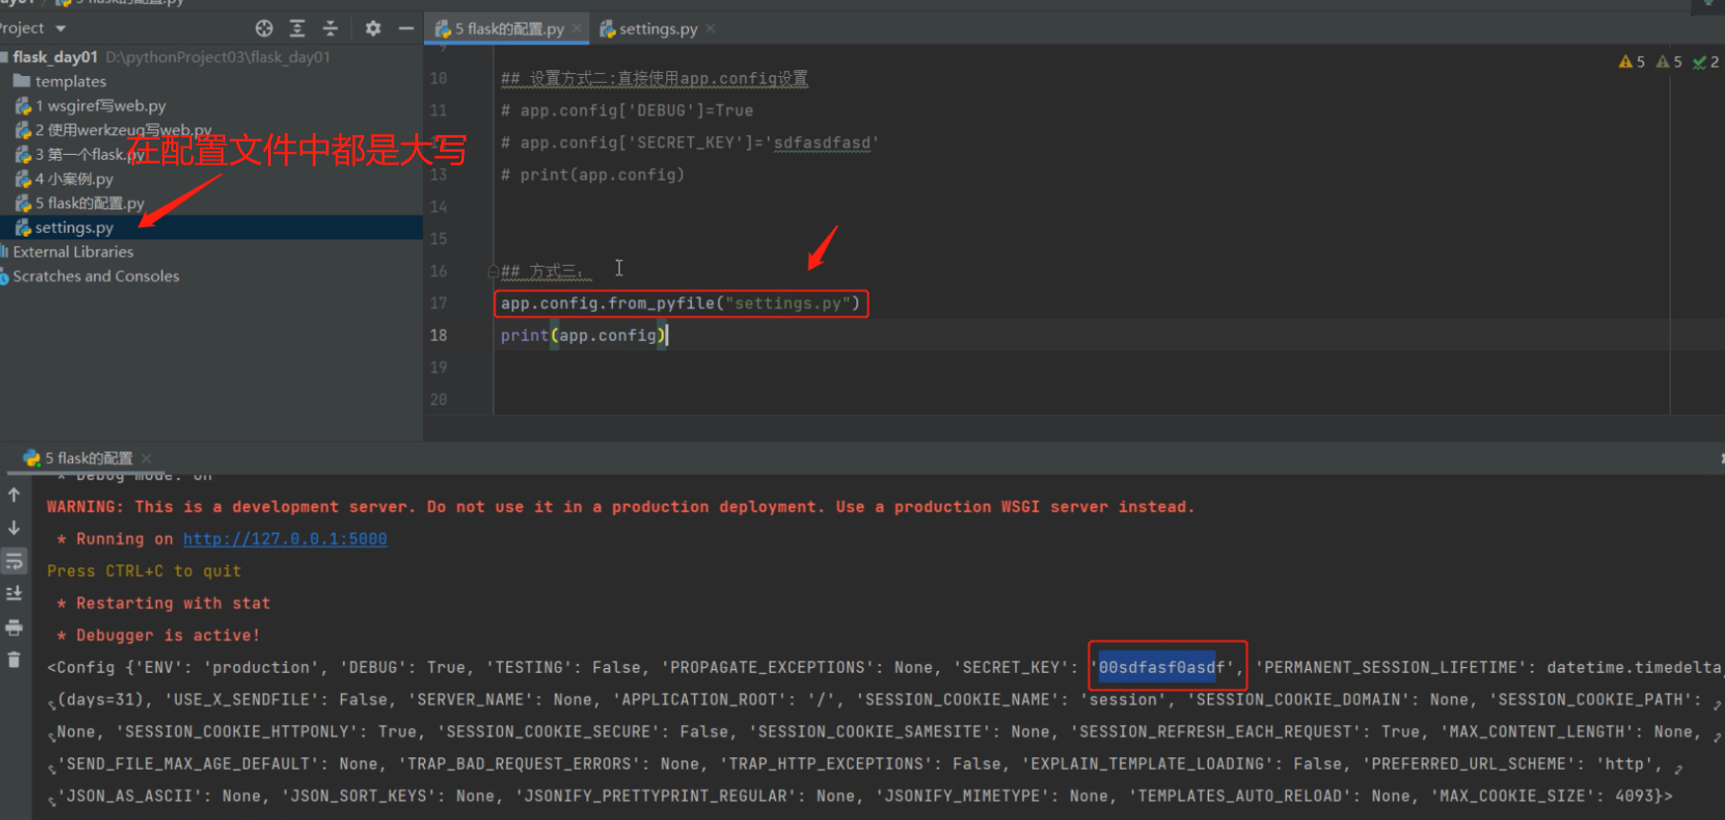Open '5 flask的配置.py' in the project tree
The image size is (1725, 820).
point(89,203)
